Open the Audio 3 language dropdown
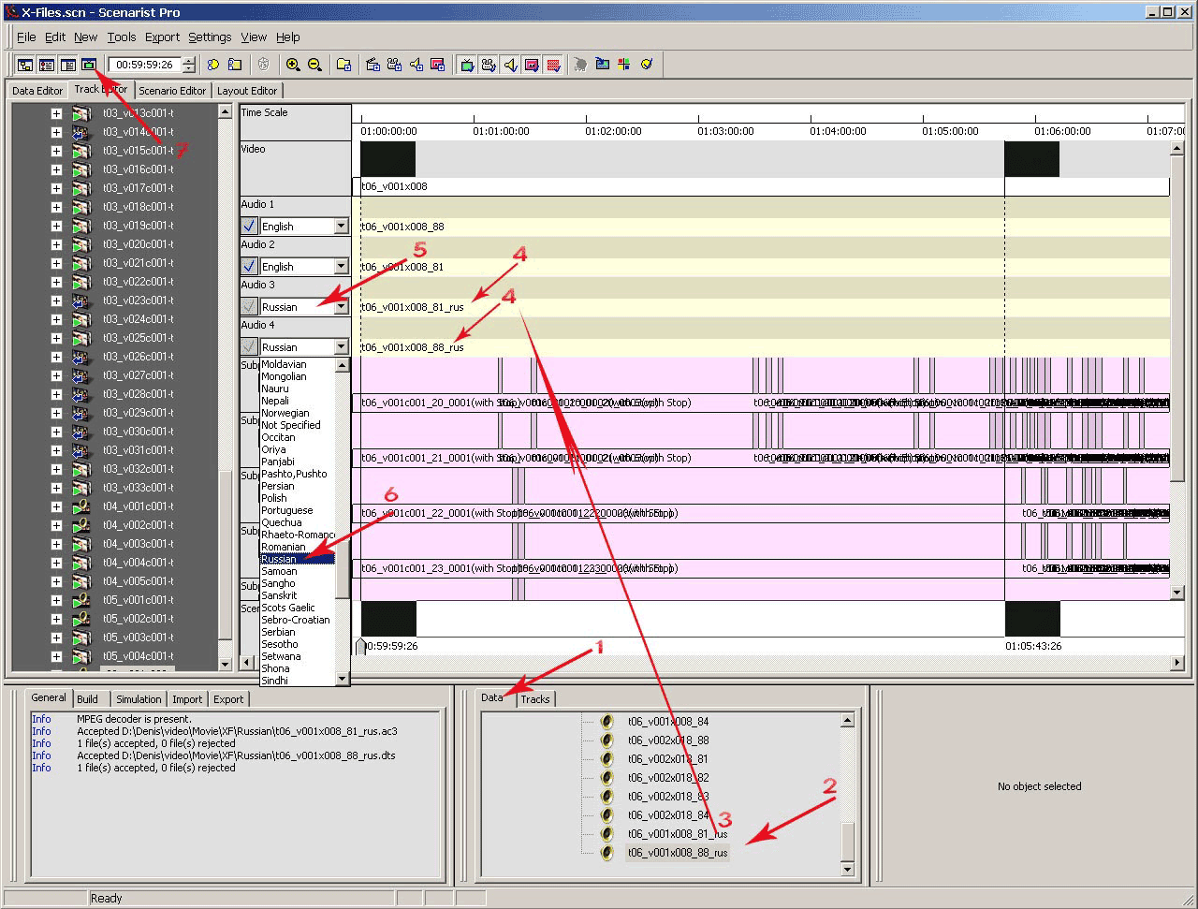The height and width of the screenshot is (909, 1198). pyautogui.click(x=341, y=307)
